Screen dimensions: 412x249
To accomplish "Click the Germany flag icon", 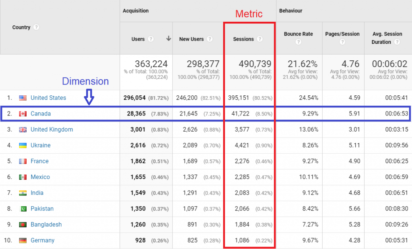I will [23, 240].
